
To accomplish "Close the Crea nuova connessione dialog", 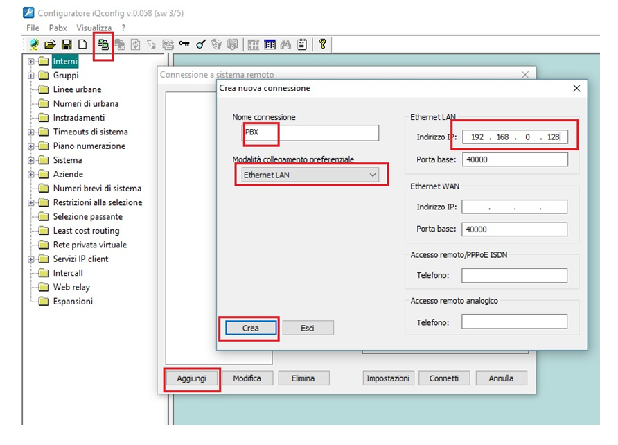I will pyautogui.click(x=576, y=88).
